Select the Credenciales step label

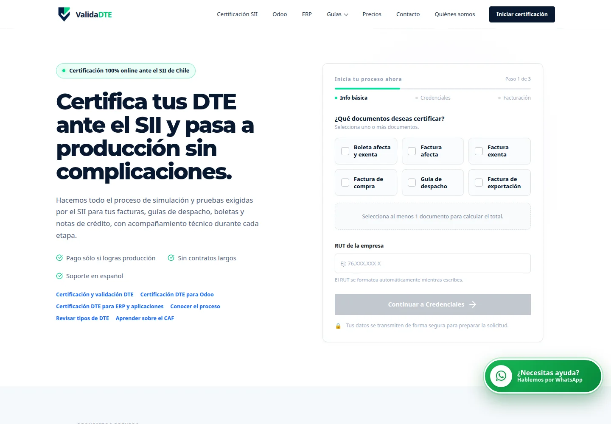click(x=433, y=98)
